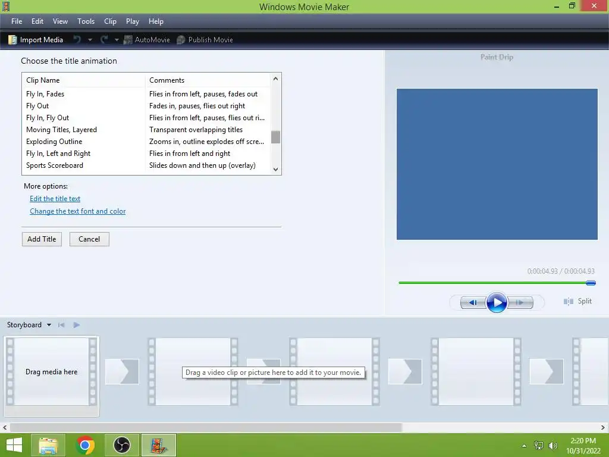Select 'Moving Titles, Layered' animation
The width and height of the screenshot is (609, 457).
pyautogui.click(x=146, y=130)
